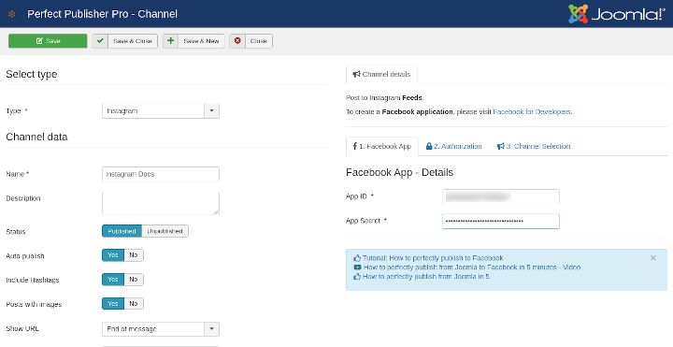Set Status to Unpublished
The height and width of the screenshot is (347, 673).
point(165,231)
